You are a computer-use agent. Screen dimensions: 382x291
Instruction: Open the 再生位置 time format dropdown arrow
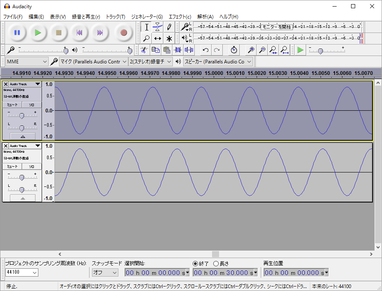point(326,272)
